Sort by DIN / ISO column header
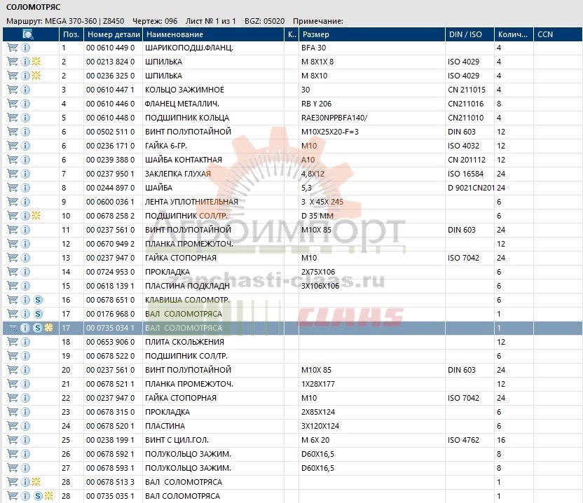The image size is (583, 503). (x=469, y=34)
